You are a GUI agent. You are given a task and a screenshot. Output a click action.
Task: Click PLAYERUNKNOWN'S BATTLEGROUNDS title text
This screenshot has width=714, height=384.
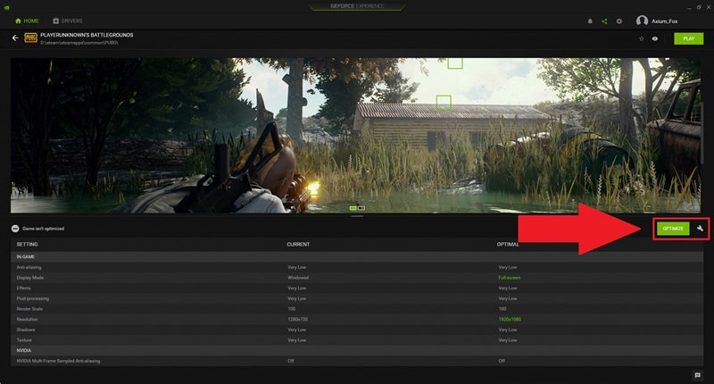click(x=87, y=35)
